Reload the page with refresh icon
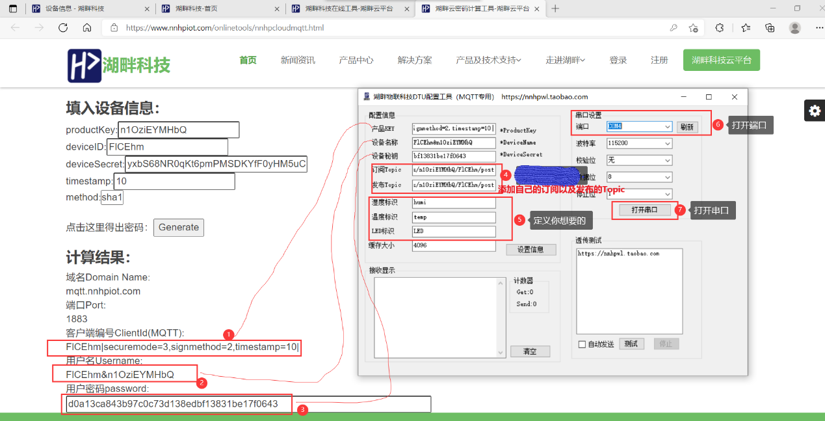The width and height of the screenshot is (825, 421). [x=63, y=28]
